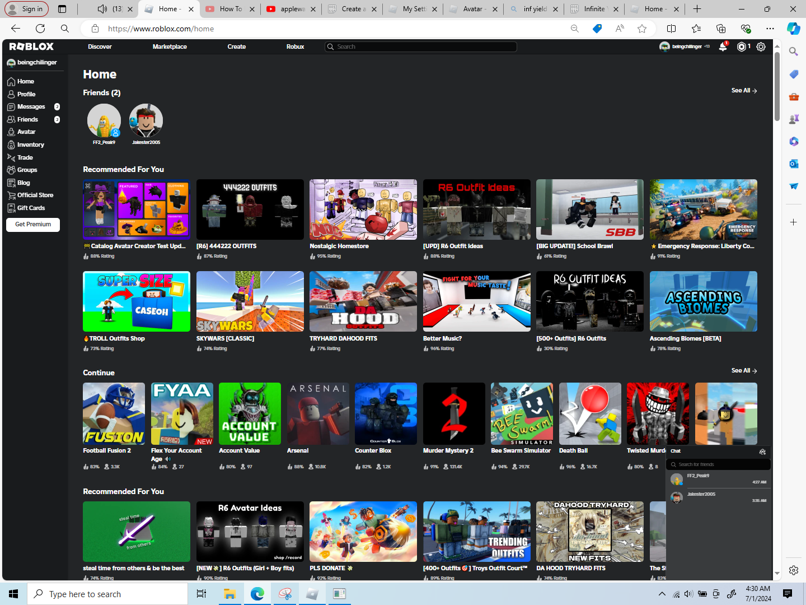Screen dimensions: 806x605
Task: Open Task View on taskbar
Action: click(201, 594)
